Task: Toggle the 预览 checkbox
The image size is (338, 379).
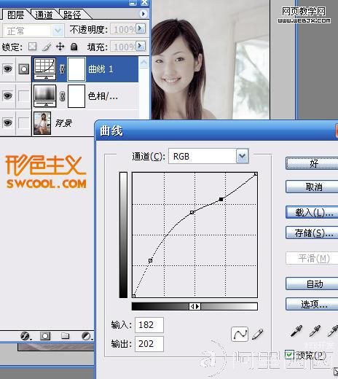Action: (289, 355)
